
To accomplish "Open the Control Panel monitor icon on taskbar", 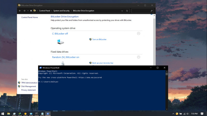I will click(14, 114).
